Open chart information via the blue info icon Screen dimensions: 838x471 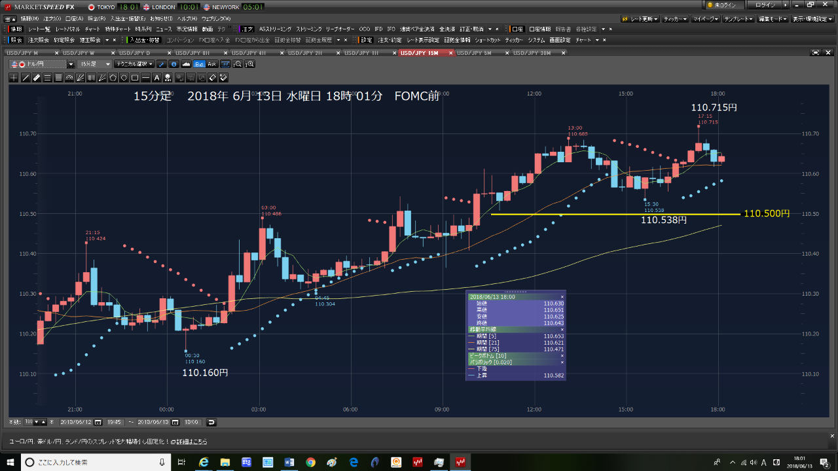point(173,64)
